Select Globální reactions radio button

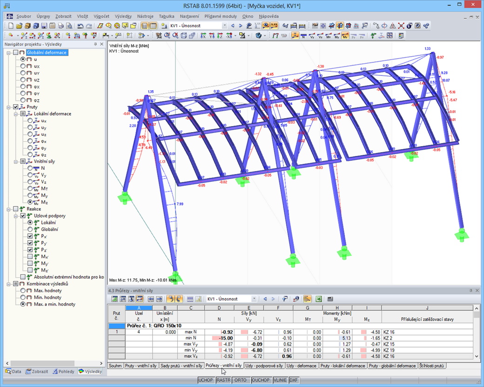(30, 229)
